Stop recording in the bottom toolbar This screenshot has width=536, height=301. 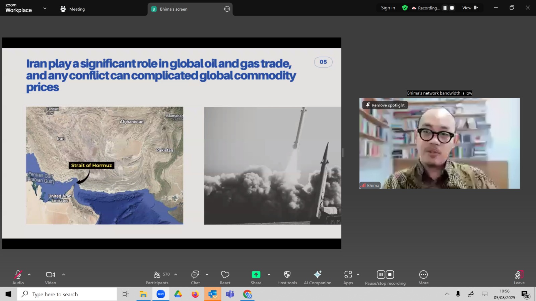pyautogui.click(x=390, y=275)
